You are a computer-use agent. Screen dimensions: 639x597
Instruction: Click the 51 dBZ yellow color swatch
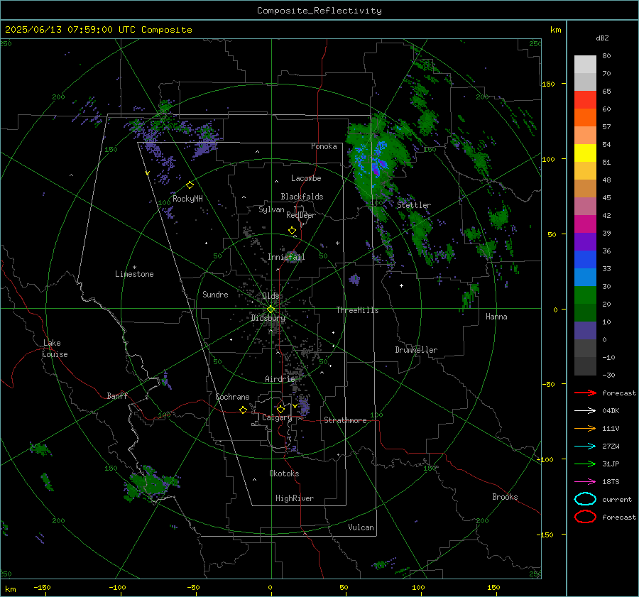[585, 153]
